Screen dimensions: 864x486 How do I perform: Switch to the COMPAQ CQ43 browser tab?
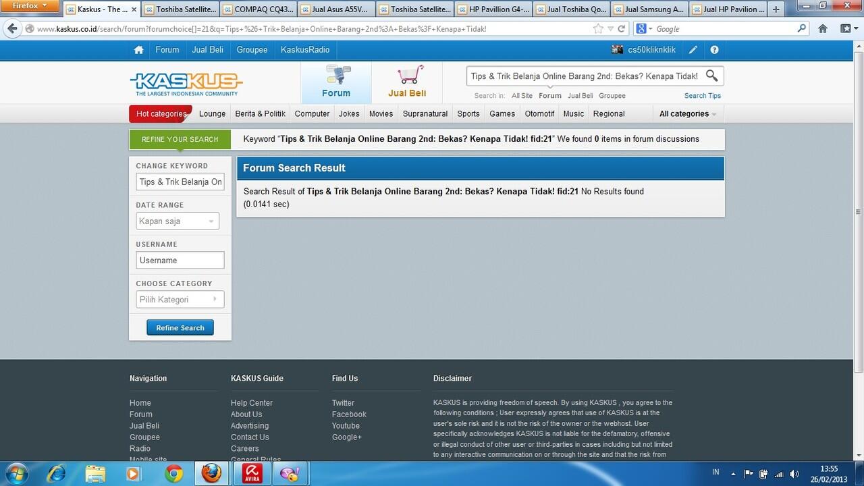tap(258, 9)
